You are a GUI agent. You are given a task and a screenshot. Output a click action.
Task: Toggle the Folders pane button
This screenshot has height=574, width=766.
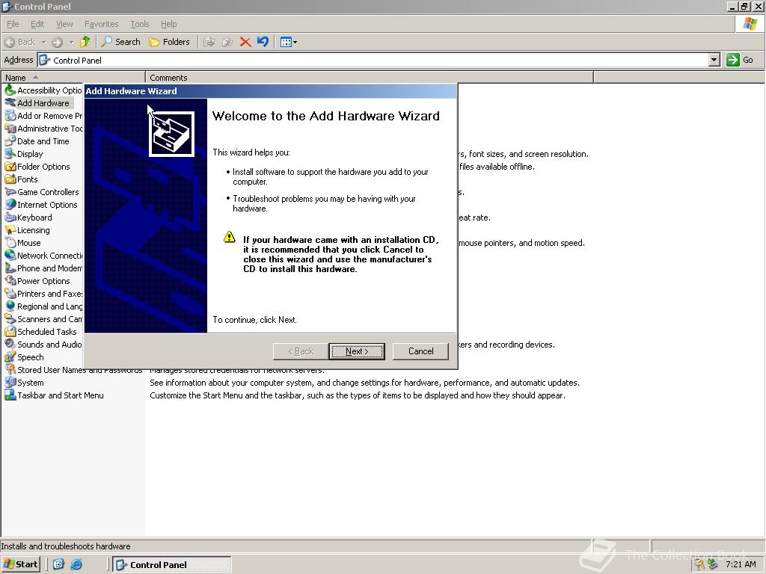click(x=169, y=42)
